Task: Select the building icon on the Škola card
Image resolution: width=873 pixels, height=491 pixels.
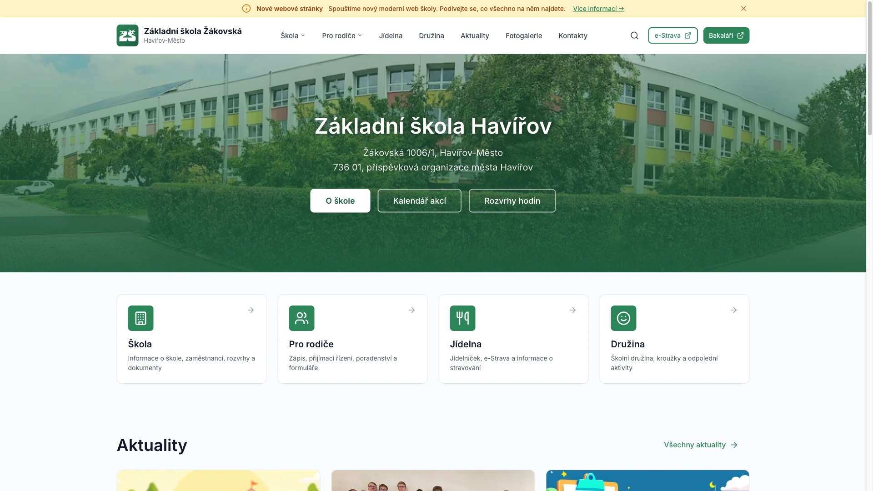Action: coord(140,318)
